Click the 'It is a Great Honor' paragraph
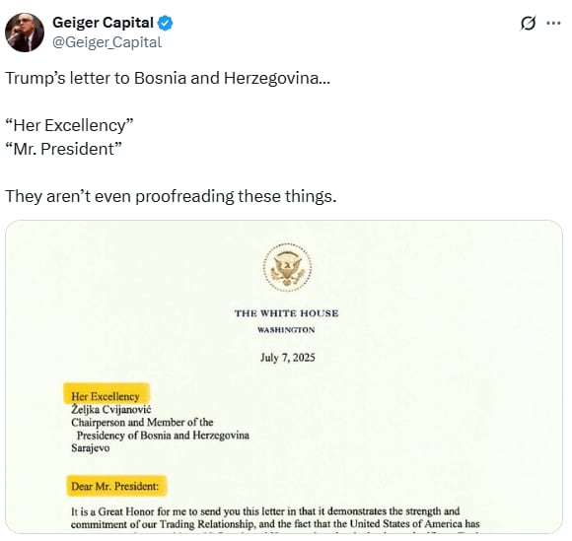 pos(275,517)
